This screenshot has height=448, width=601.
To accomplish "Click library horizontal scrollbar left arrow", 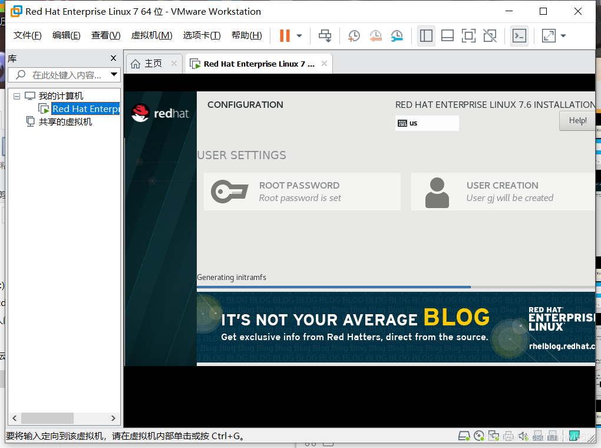I will 15,418.
